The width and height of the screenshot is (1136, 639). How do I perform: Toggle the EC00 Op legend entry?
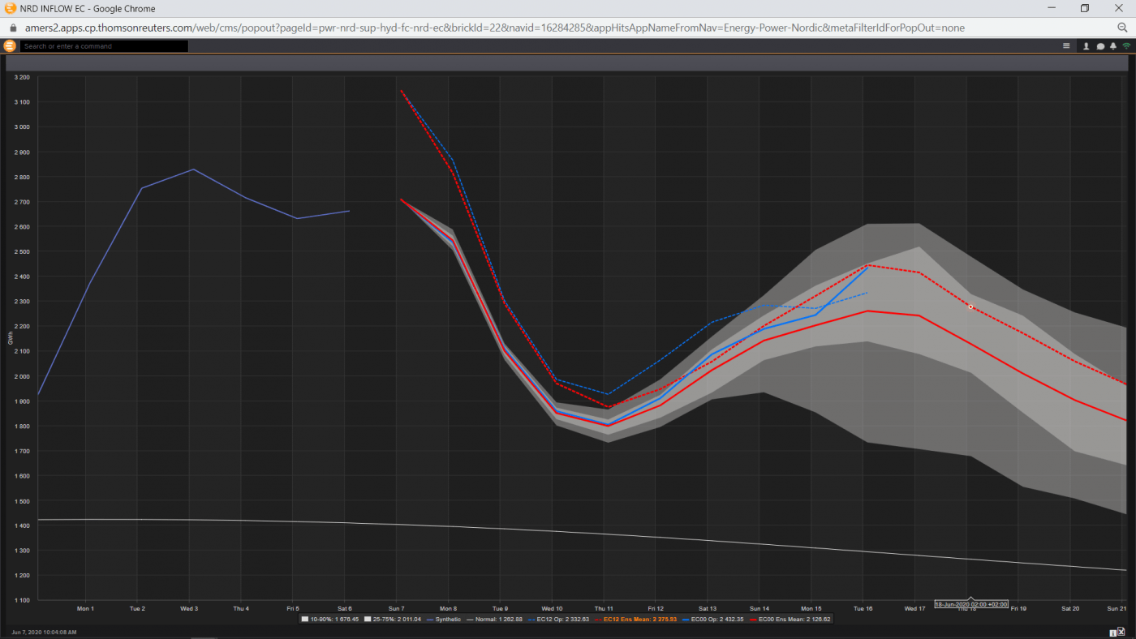[x=712, y=620]
